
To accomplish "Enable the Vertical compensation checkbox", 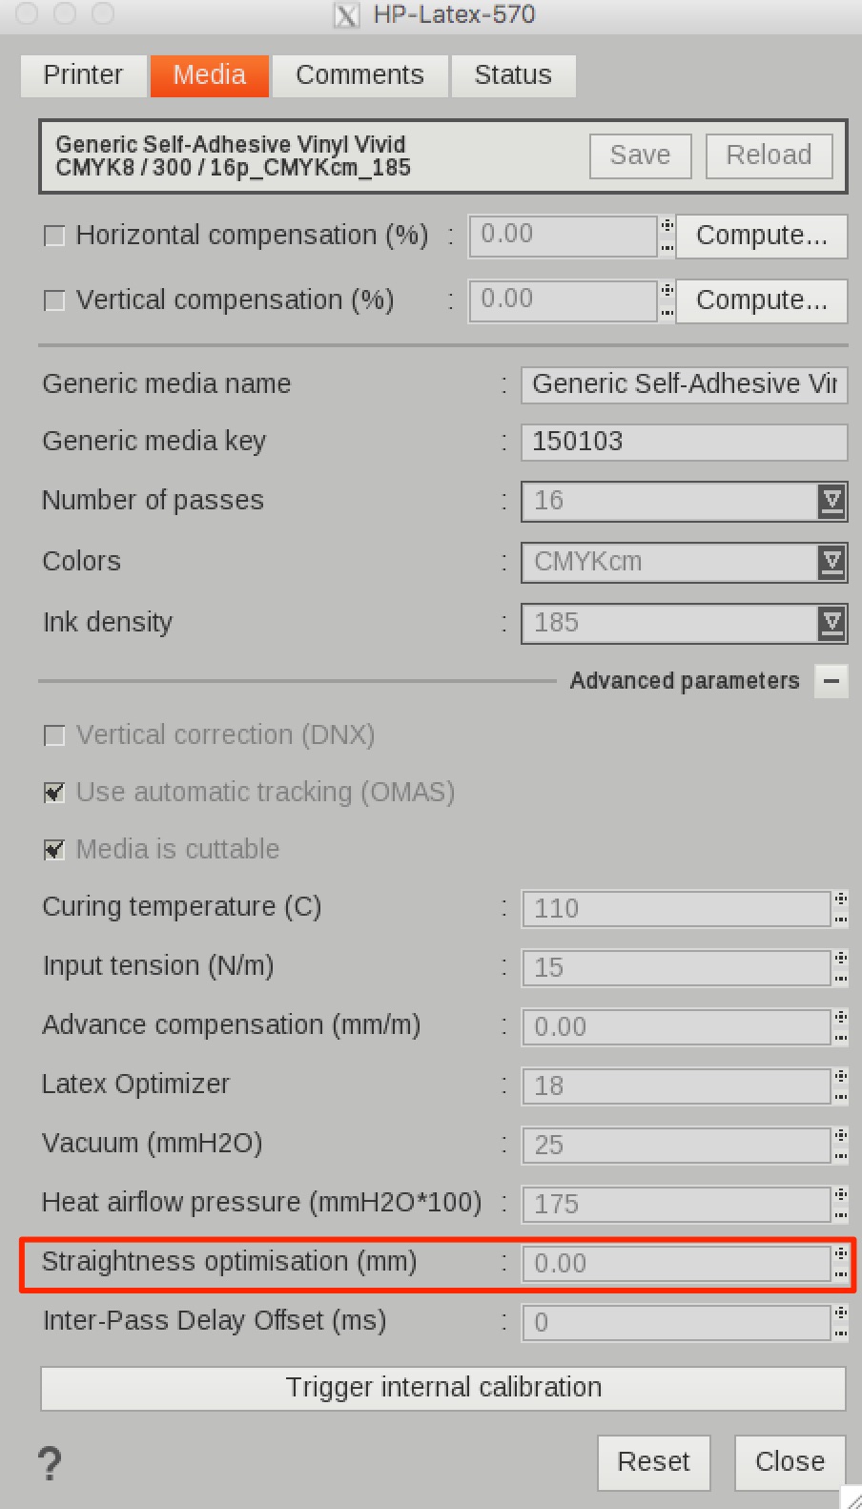I will pyautogui.click(x=55, y=300).
